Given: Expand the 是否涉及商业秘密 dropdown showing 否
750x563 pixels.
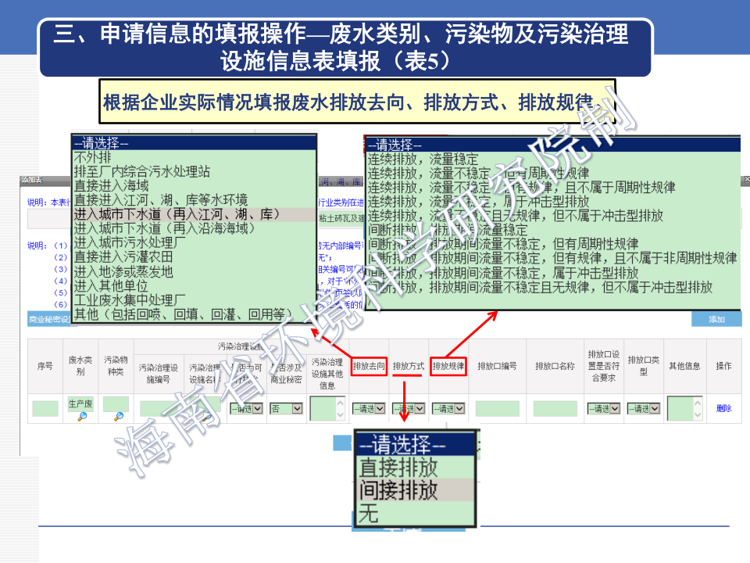Looking at the screenshot, I should click(x=286, y=408).
